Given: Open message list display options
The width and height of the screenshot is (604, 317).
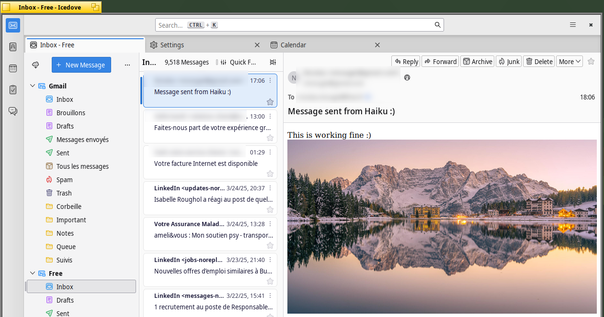Looking at the screenshot, I should pyautogui.click(x=273, y=62).
